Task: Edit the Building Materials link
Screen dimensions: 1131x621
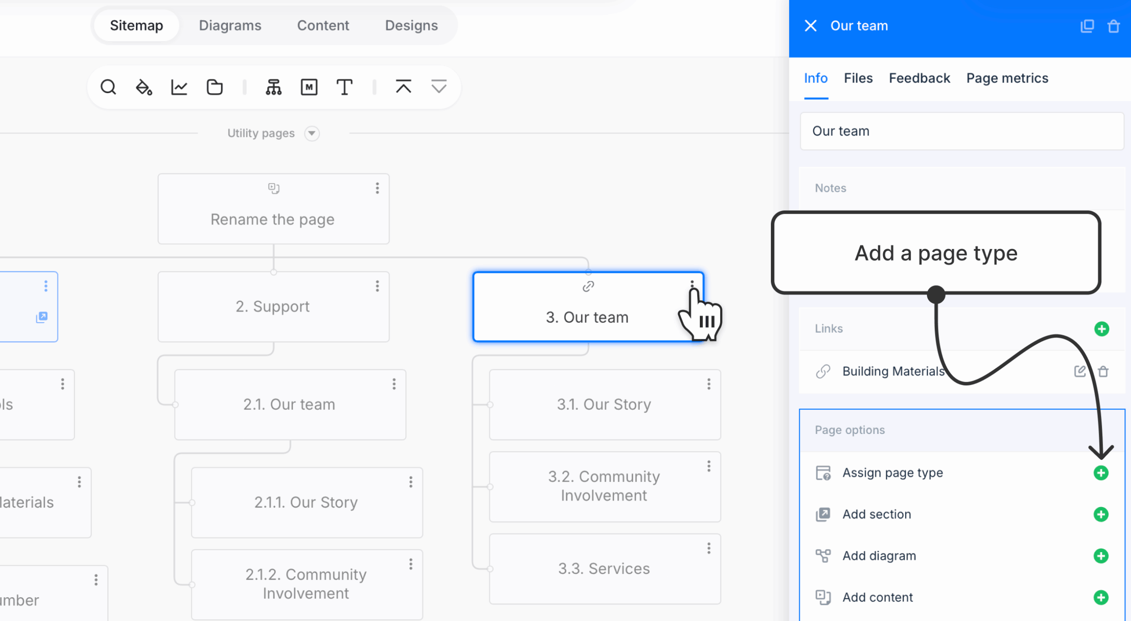Action: [1080, 371]
